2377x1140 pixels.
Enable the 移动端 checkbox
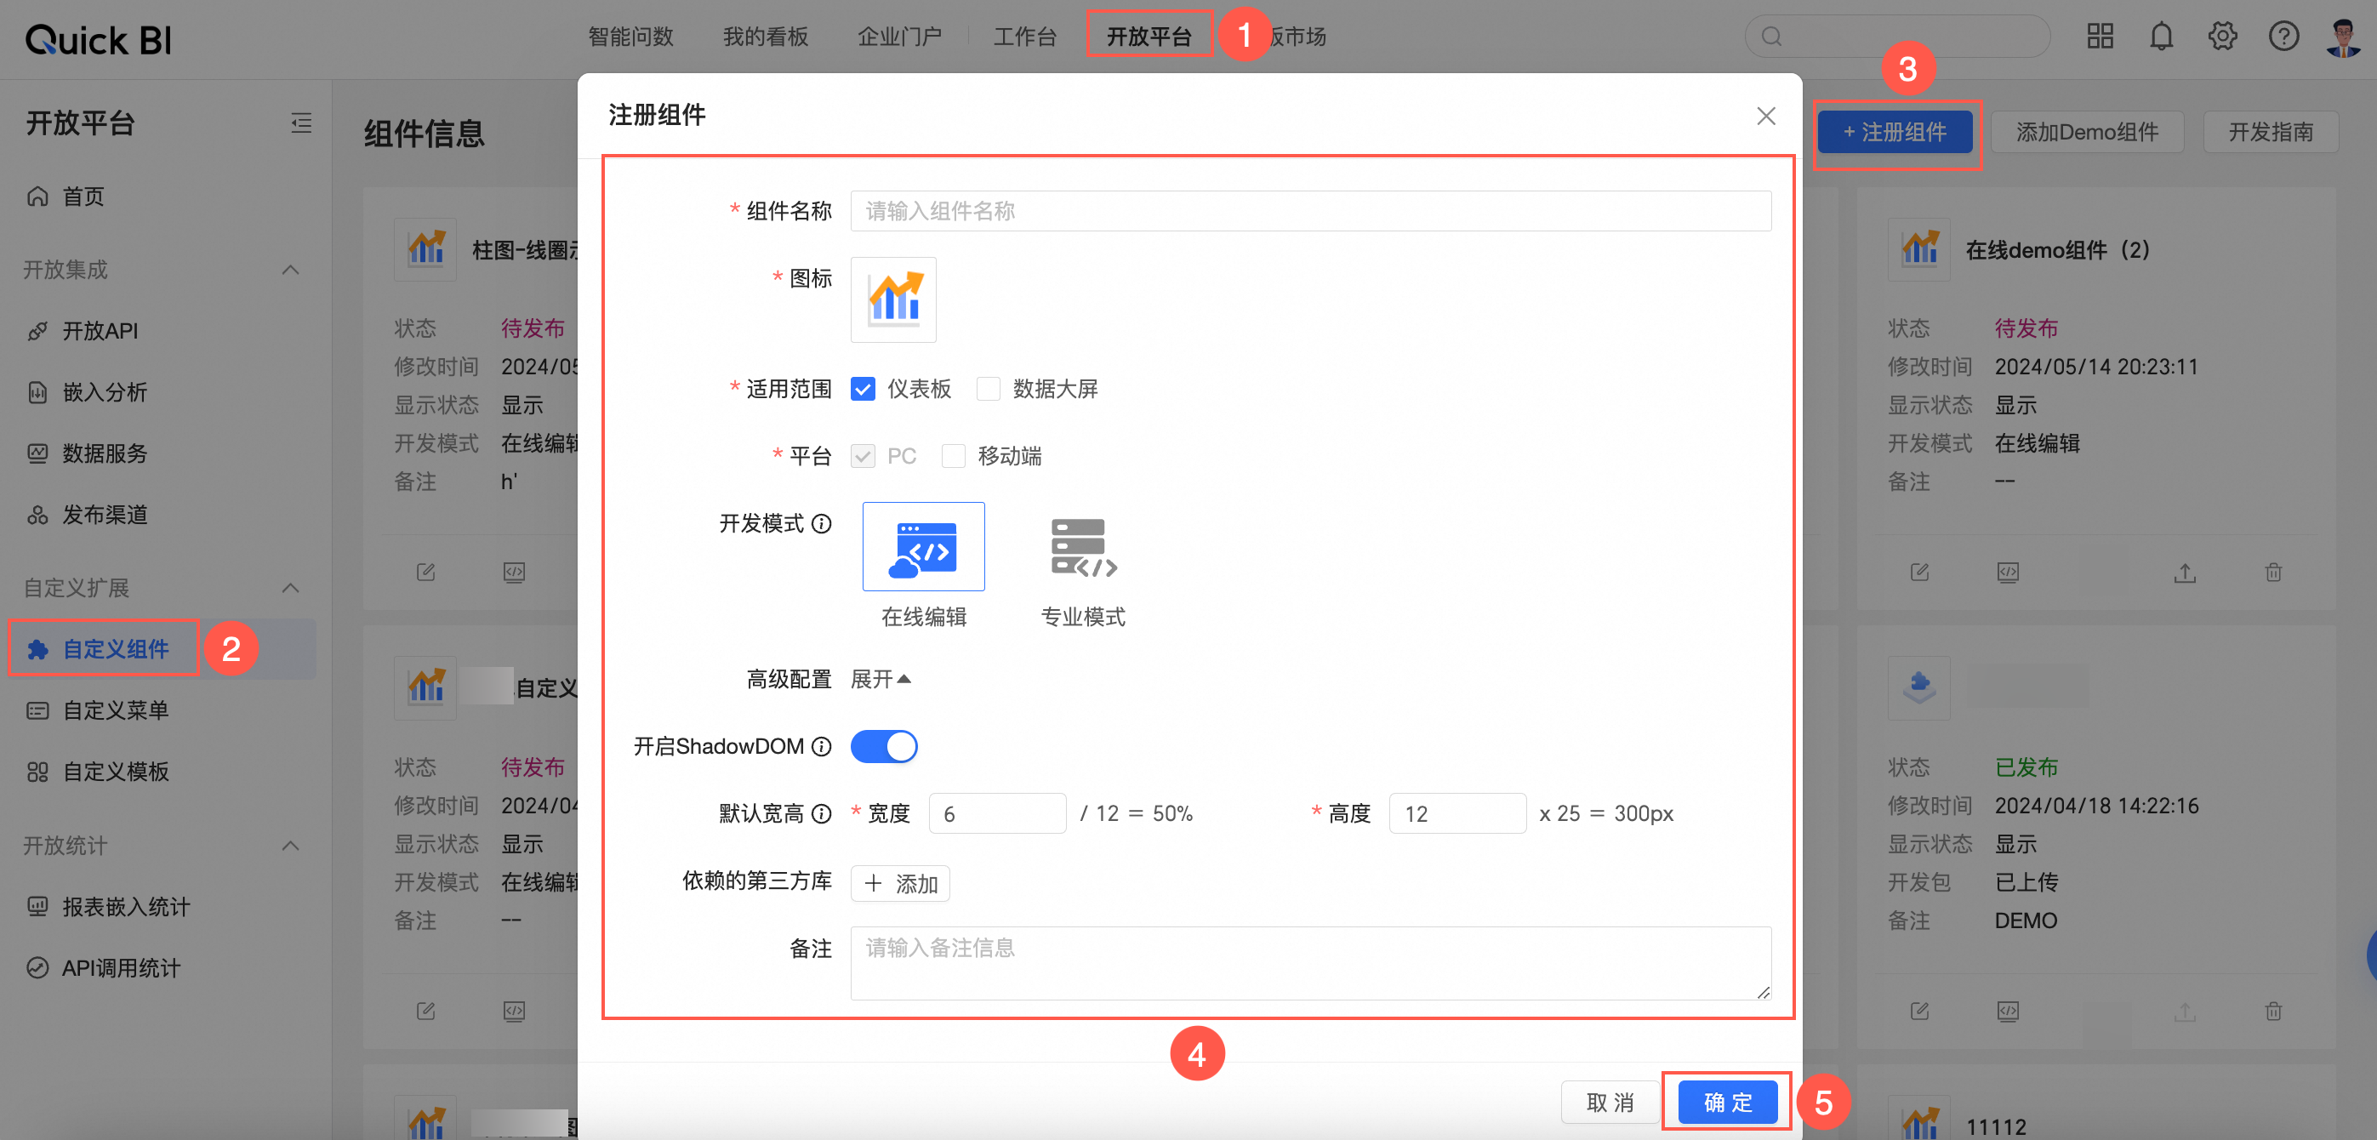[953, 456]
